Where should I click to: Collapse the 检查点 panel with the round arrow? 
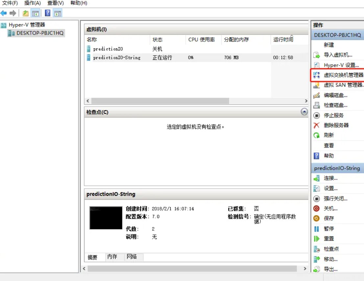tap(304, 112)
